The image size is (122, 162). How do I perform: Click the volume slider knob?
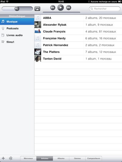pyautogui.click(x=17, y=9)
